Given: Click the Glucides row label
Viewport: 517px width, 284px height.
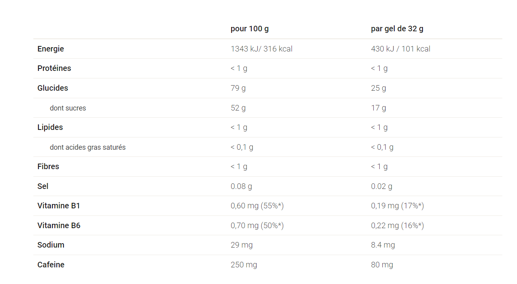Looking at the screenshot, I should tap(52, 88).
